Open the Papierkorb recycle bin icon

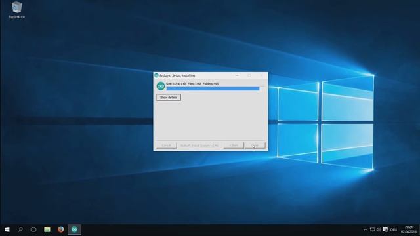(17, 10)
